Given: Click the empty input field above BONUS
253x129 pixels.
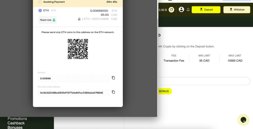Looking at the screenshot, I should (x=204, y=81).
